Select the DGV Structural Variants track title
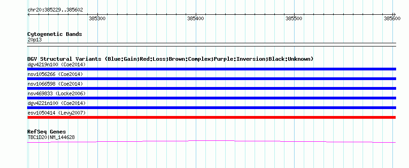 coord(170,59)
